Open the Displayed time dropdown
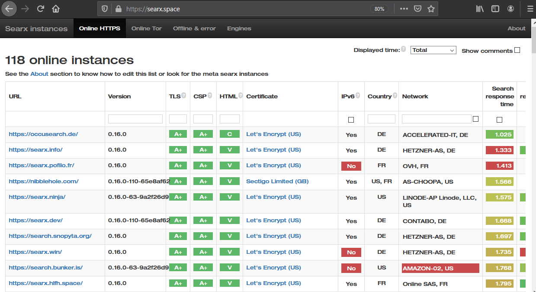Image resolution: width=536 pixels, height=292 pixels. 433,50
